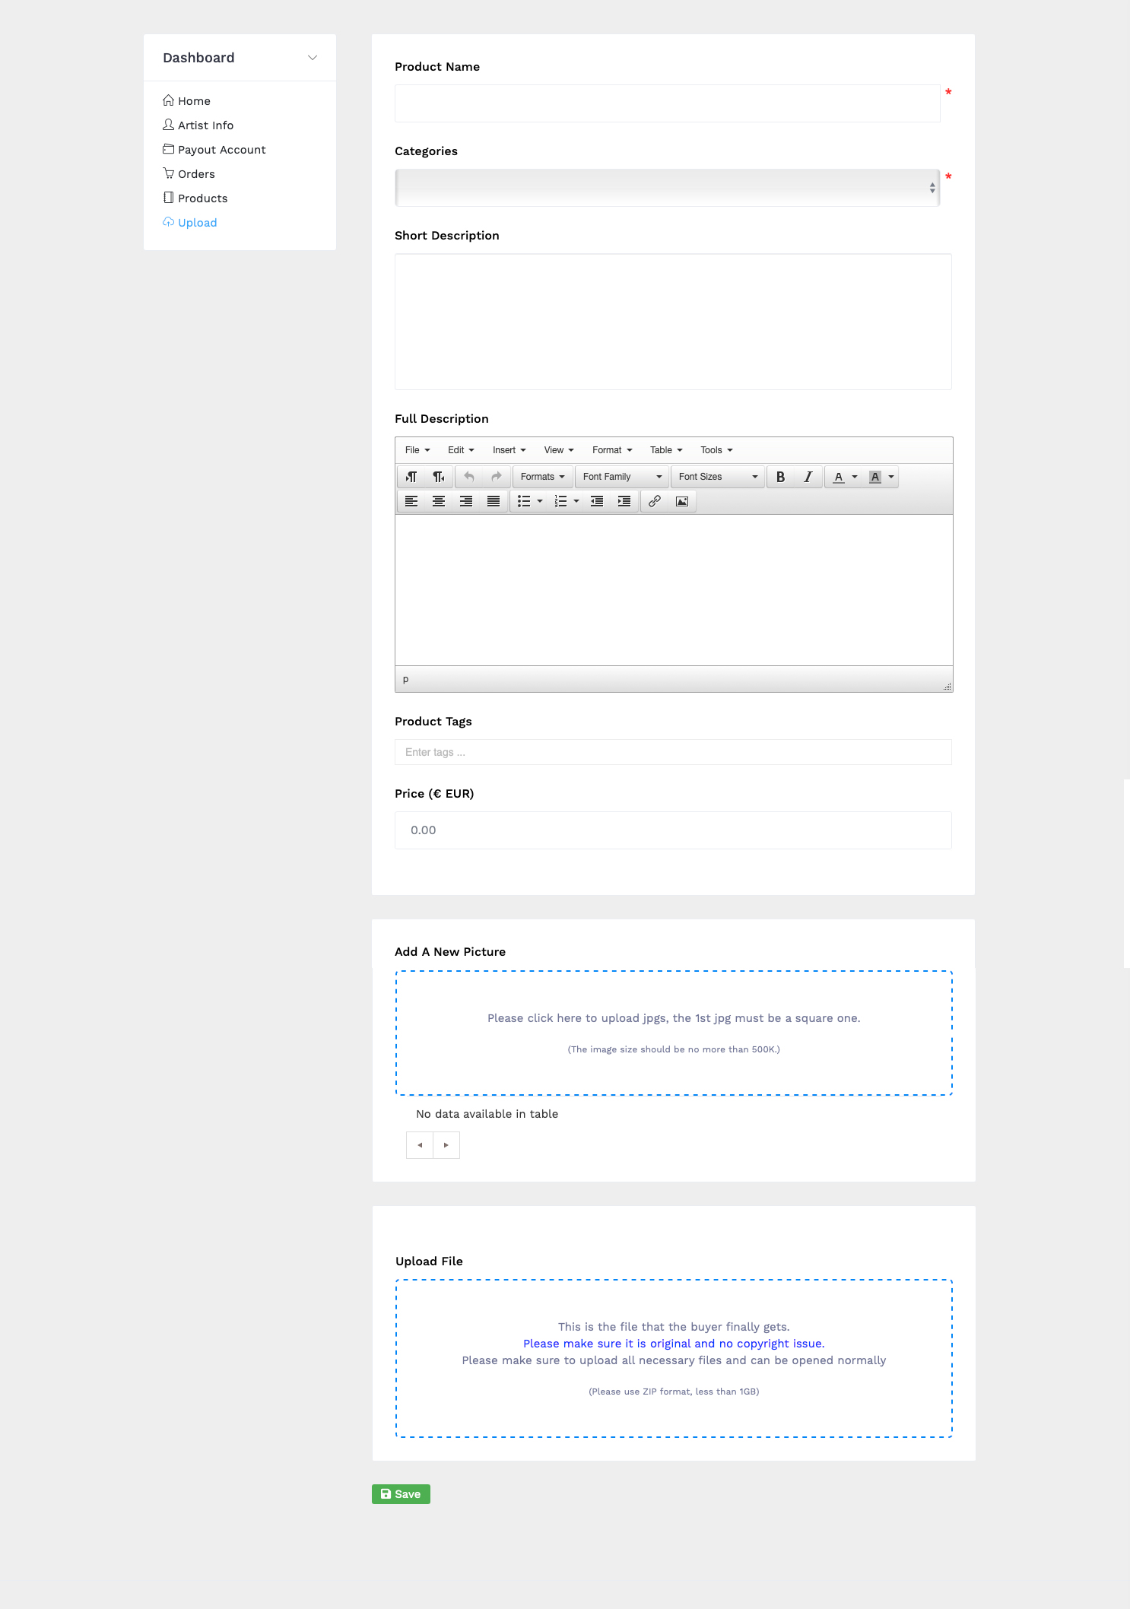Viewport: 1130px width, 1609px height.
Task: Insert link with chain icon
Action: click(655, 501)
